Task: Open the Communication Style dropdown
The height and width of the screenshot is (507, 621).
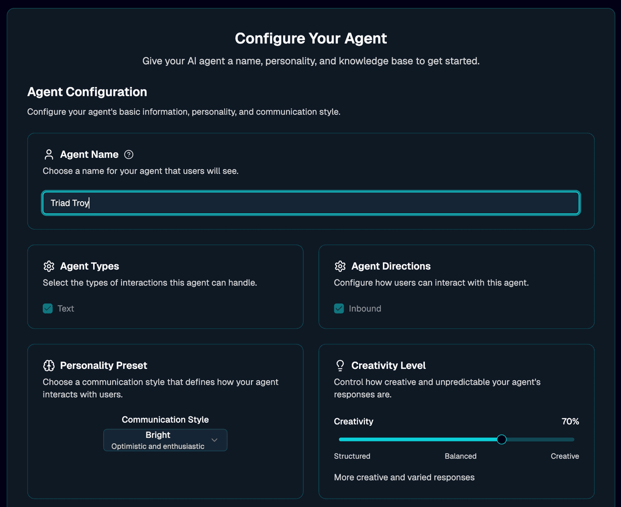Action: click(165, 440)
